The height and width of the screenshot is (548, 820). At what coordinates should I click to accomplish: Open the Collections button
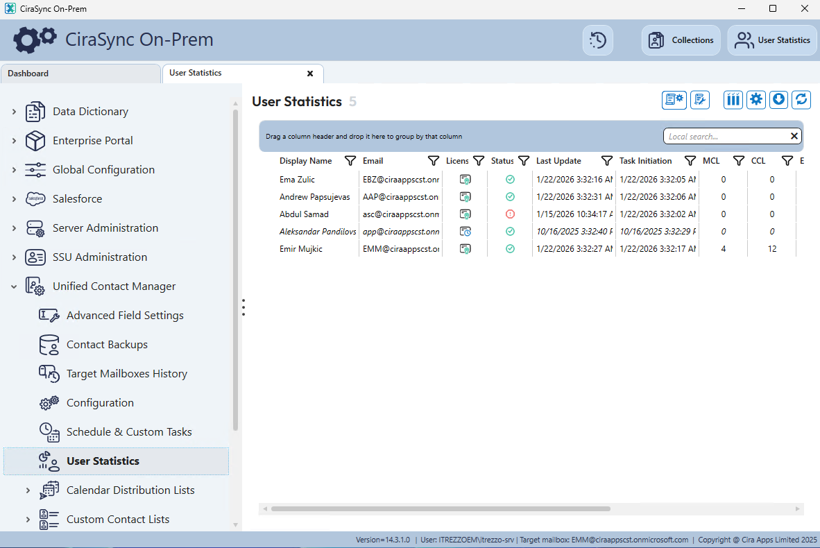[x=681, y=40]
